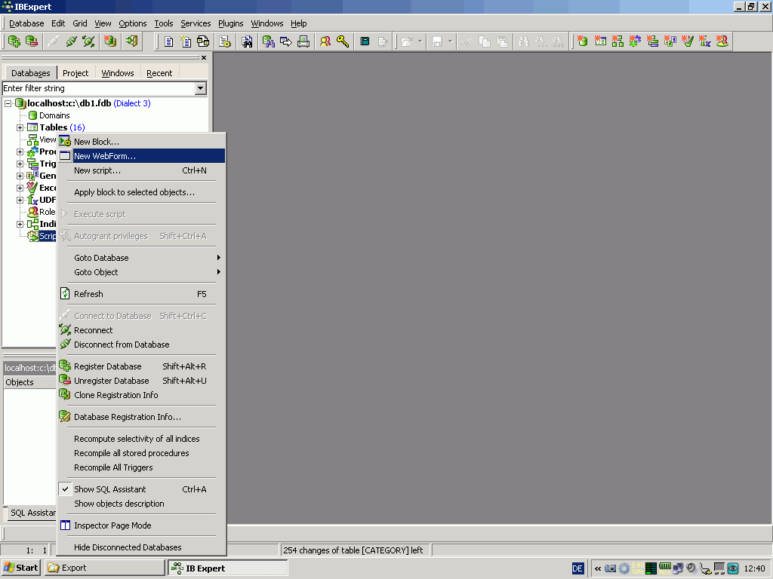The width and height of the screenshot is (773, 579).
Task: Click the Unregister Database toolbar icon
Action: (32, 41)
